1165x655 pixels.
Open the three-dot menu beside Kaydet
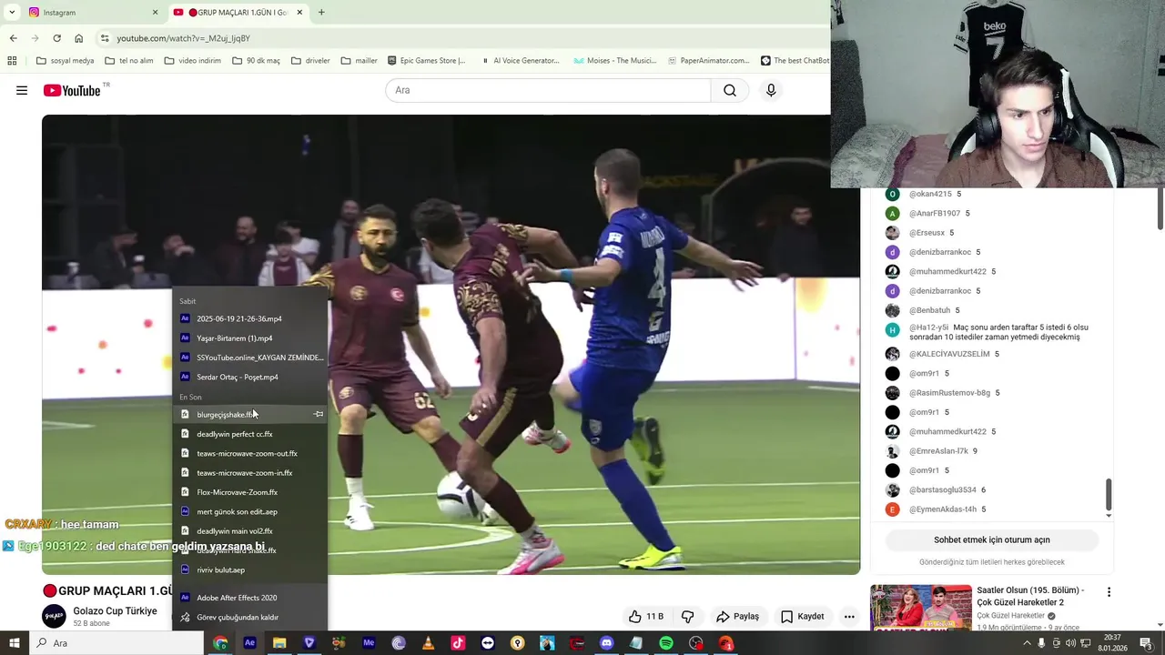(x=849, y=616)
